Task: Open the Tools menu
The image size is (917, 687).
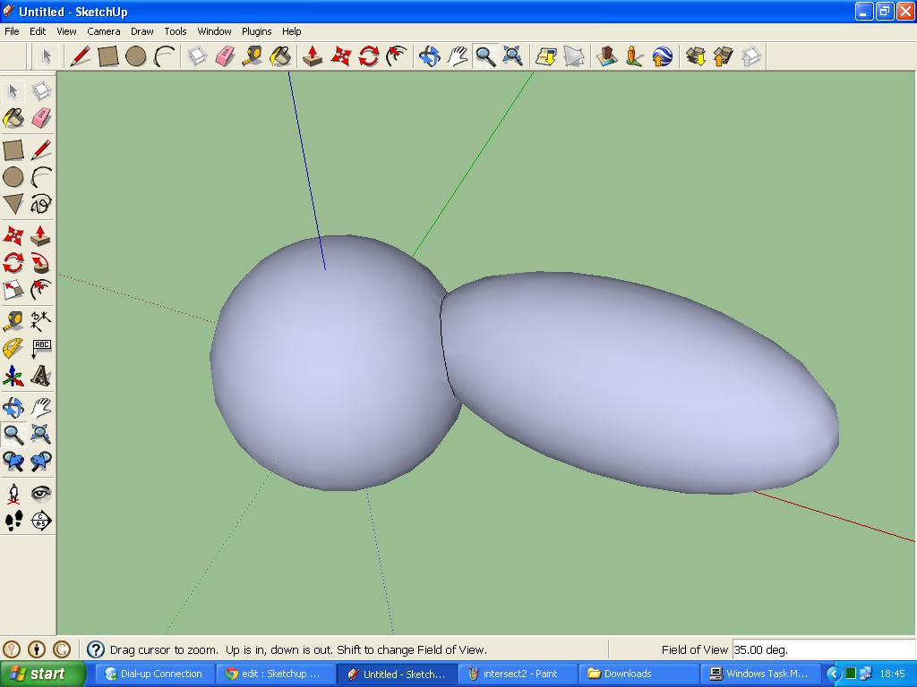Action: pos(175,31)
